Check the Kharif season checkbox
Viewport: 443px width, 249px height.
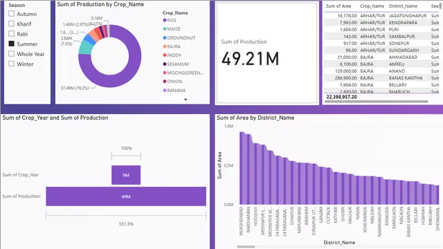[11, 24]
